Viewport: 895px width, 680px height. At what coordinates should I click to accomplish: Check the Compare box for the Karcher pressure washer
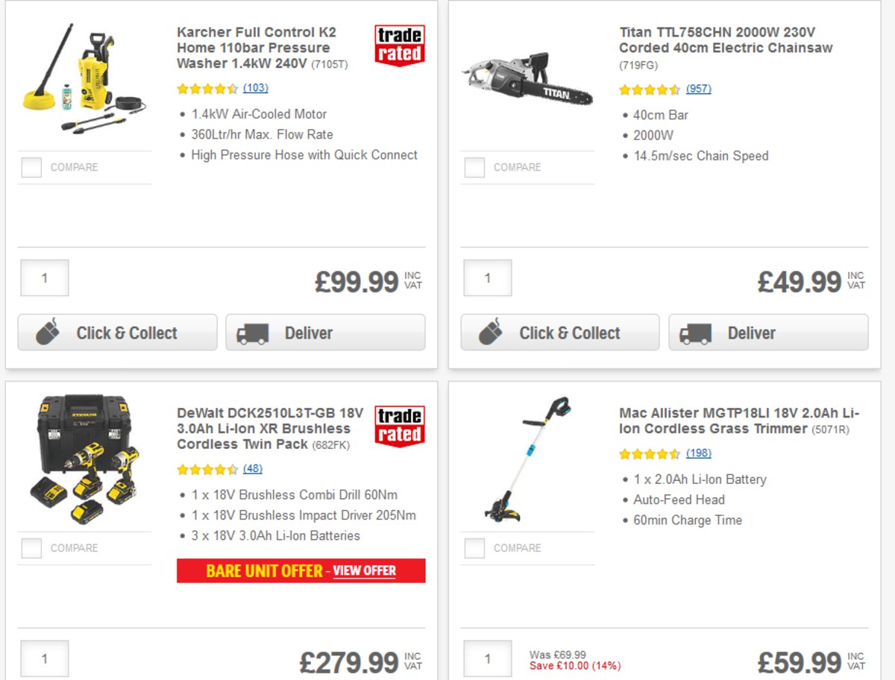[31, 167]
